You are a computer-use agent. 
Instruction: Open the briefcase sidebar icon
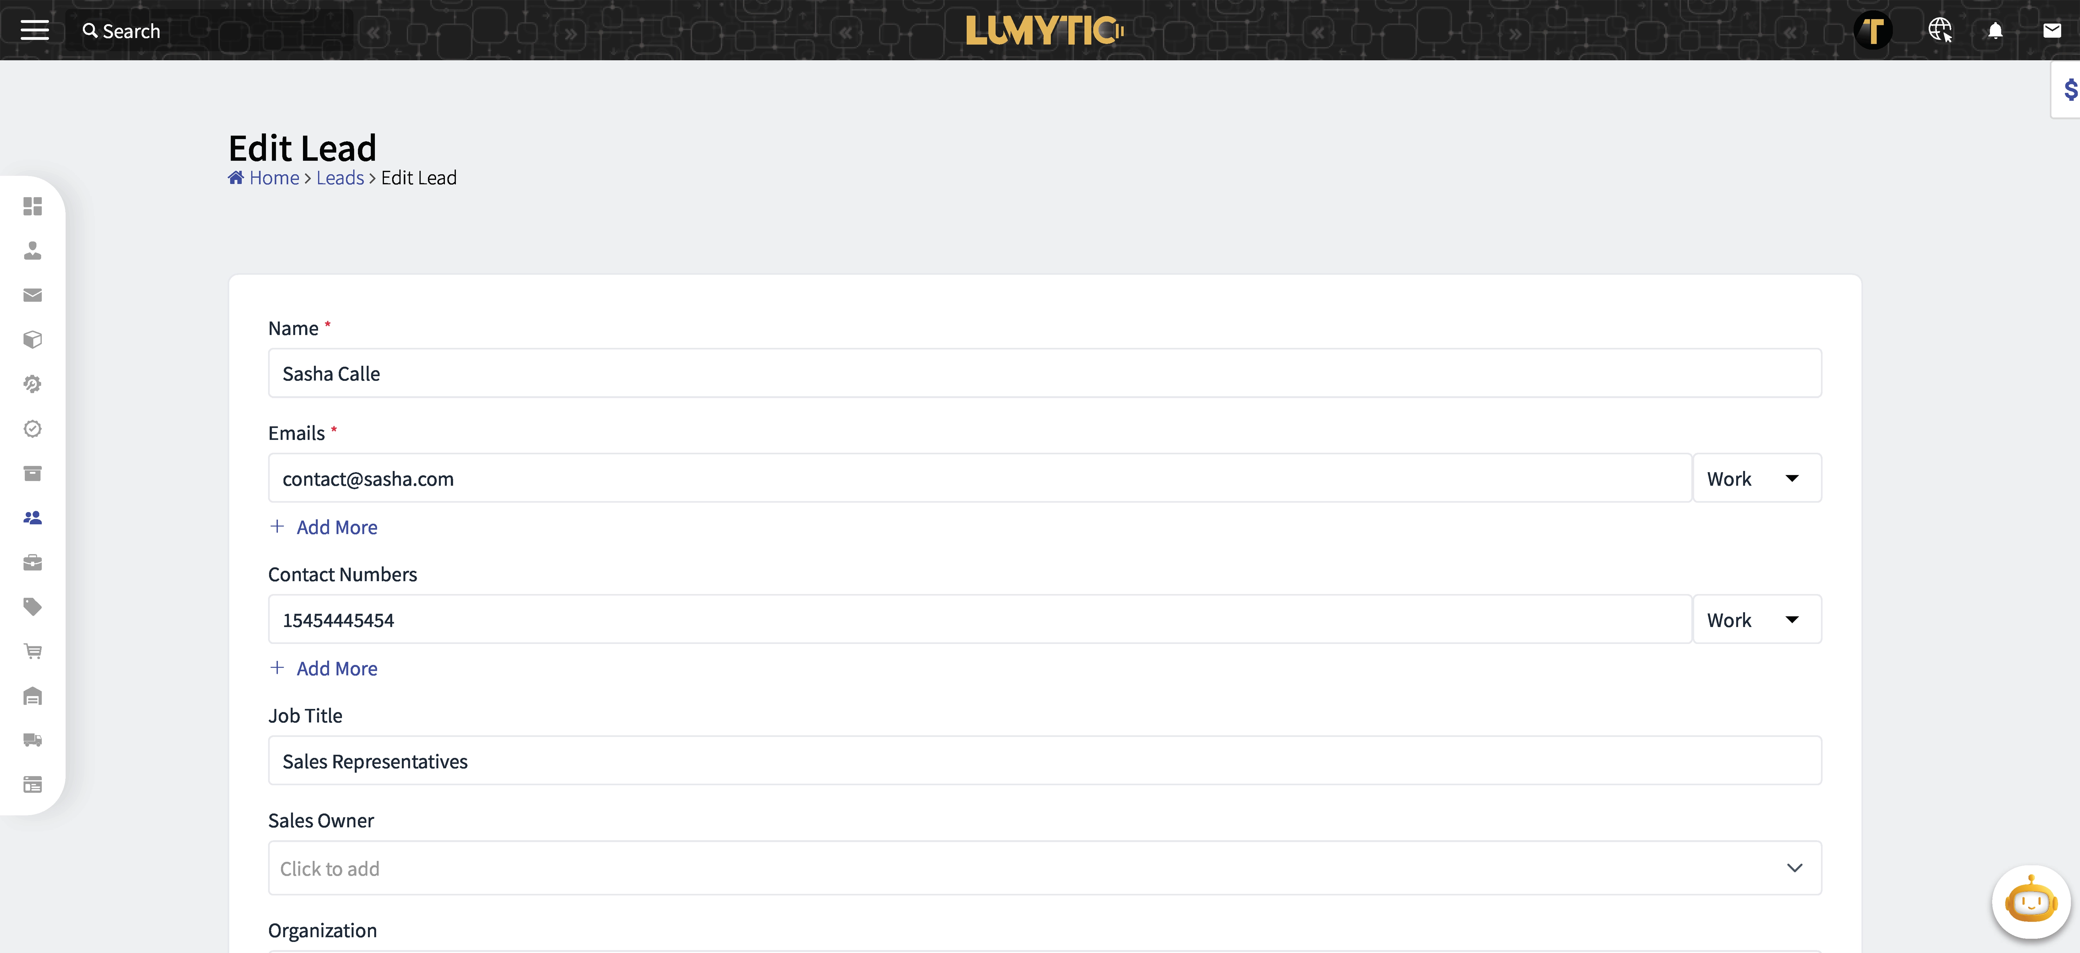click(32, 562)
